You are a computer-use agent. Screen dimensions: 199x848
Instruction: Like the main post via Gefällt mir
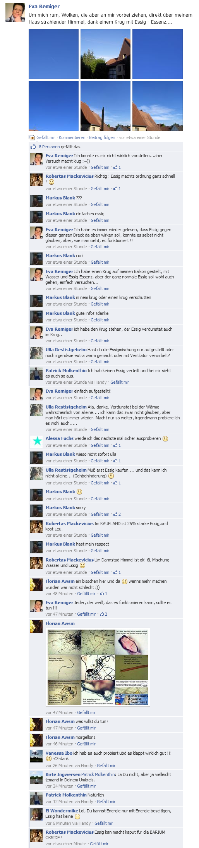pyautogui.click(x=46, y=137)
